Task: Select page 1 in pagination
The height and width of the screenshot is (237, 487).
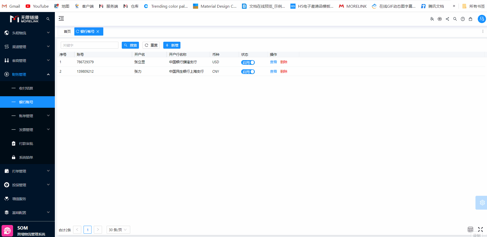Action: [87, 230]
